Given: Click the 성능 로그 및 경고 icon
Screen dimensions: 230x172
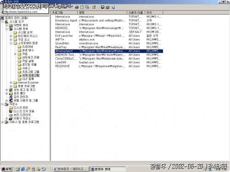Looking at the screenshot, I should pos(11,90).
